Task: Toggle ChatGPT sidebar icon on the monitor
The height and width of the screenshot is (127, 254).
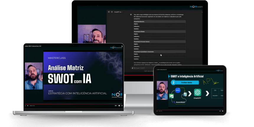Action: point(109,12)
